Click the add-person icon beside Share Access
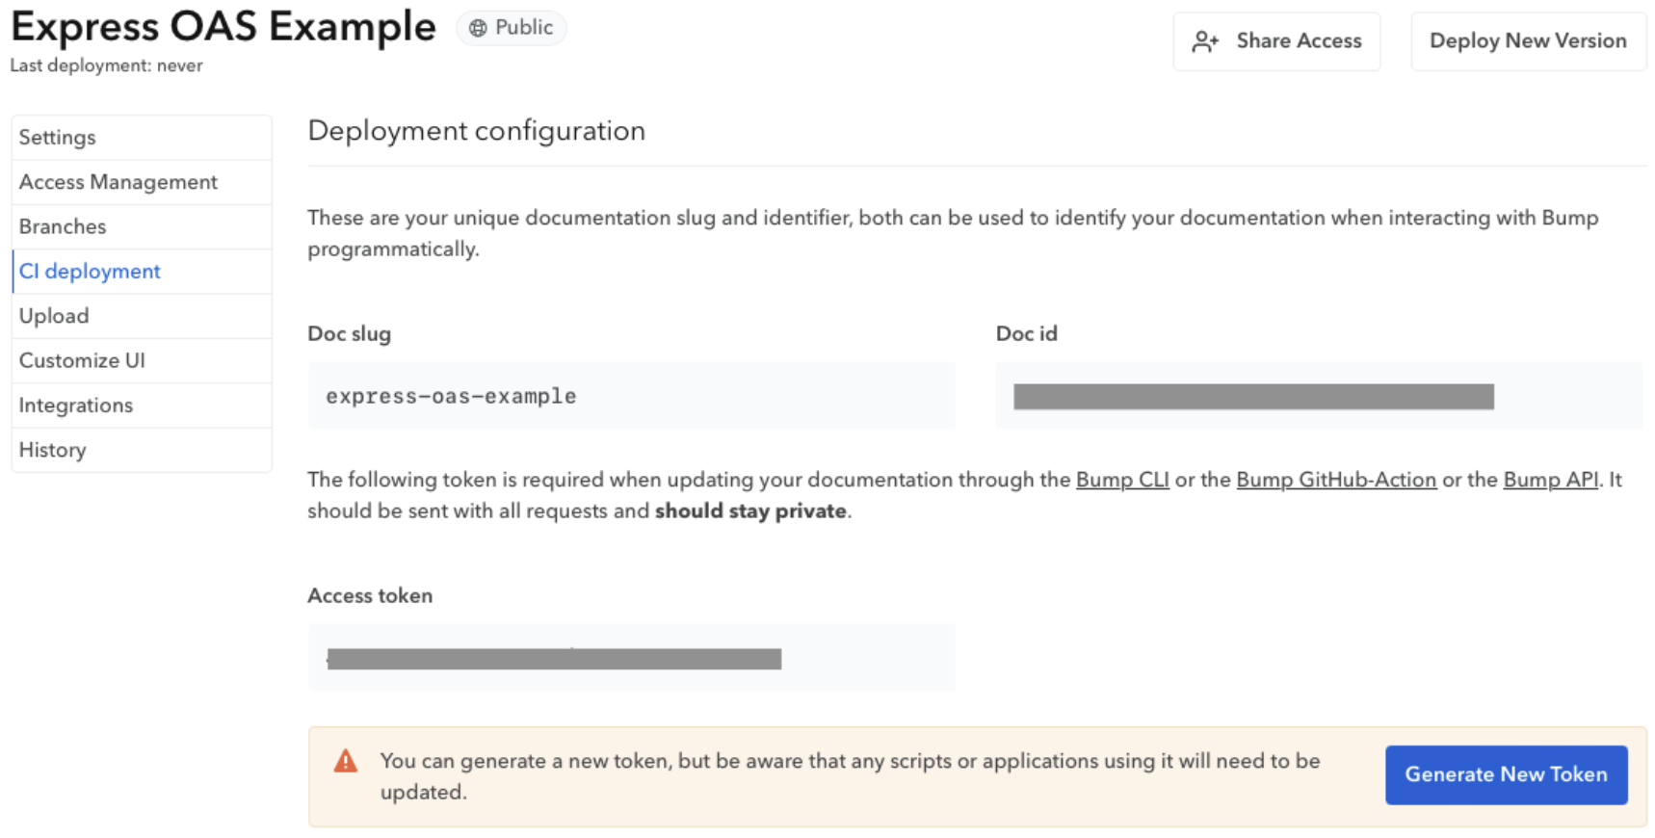Screen dimensions: 1655x838 (1205, 41)
